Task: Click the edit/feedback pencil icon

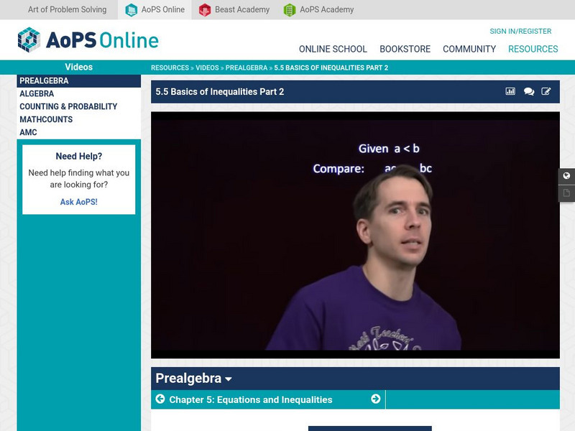Action: (x=547, y=92)
